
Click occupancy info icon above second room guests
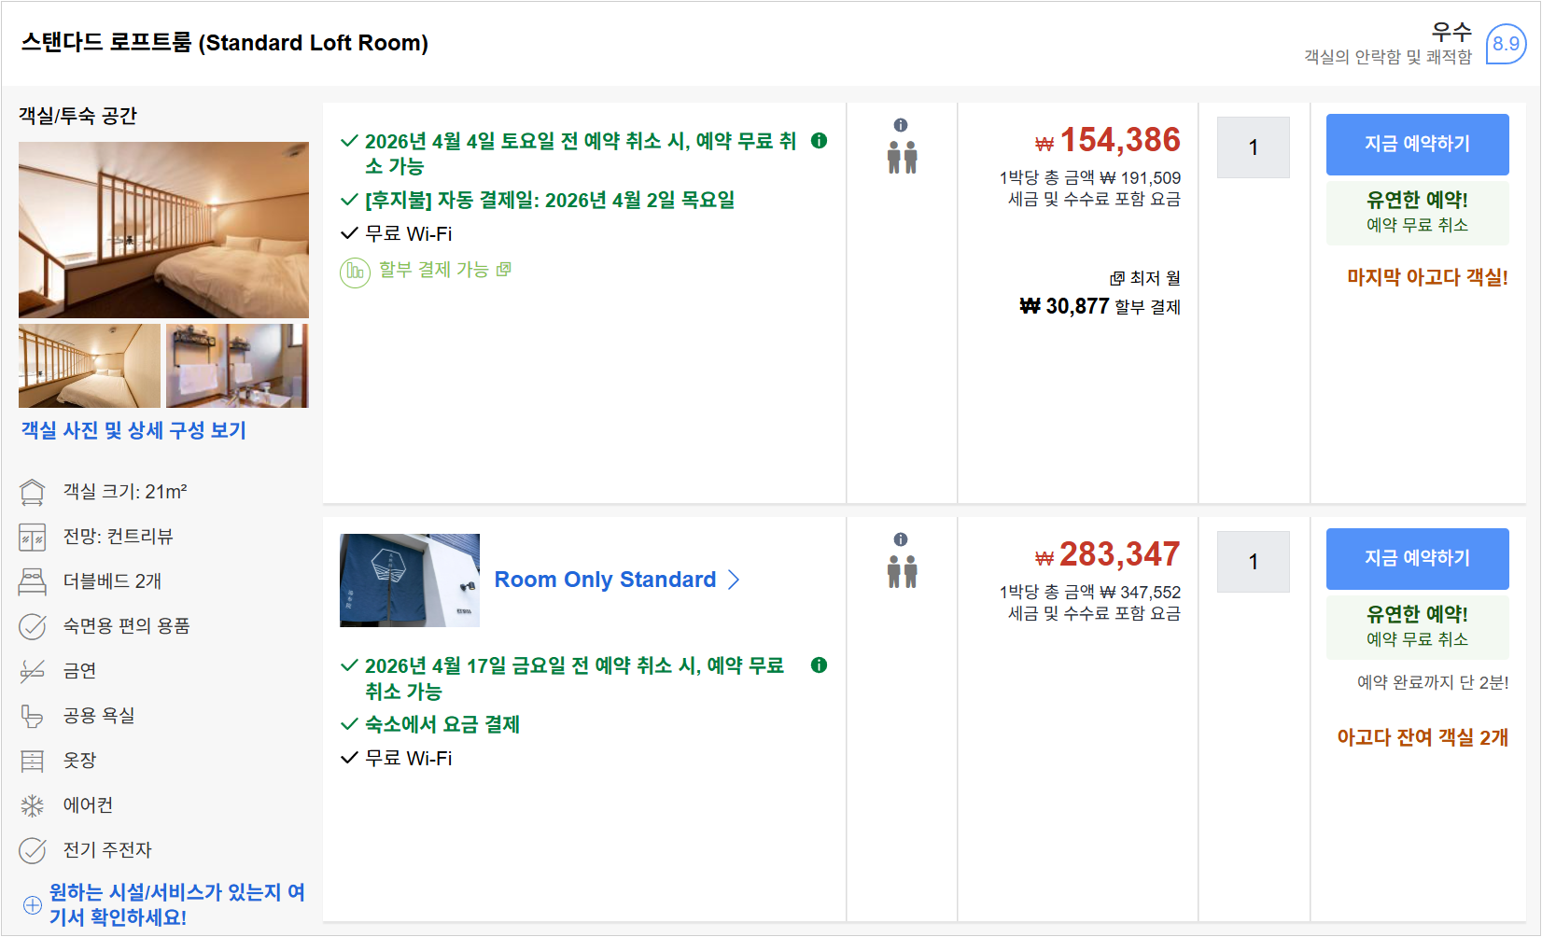click(x=901, y=539)
